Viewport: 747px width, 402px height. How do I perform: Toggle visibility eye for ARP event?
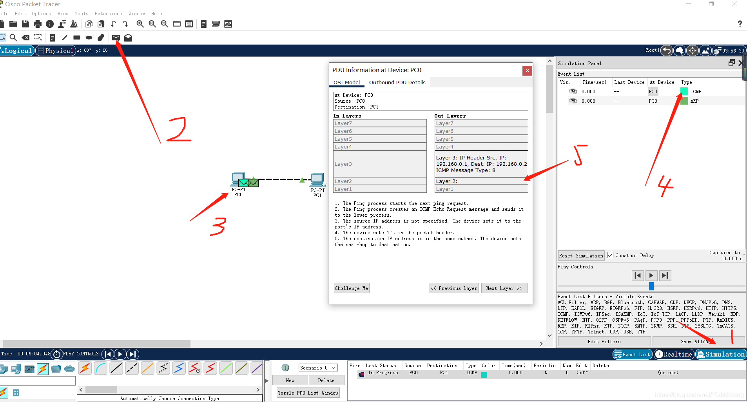click(x=573, y=101)
